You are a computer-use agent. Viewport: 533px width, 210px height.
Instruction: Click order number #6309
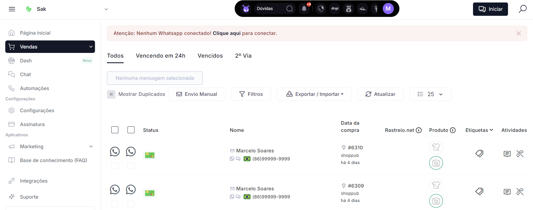pos(356,186)
